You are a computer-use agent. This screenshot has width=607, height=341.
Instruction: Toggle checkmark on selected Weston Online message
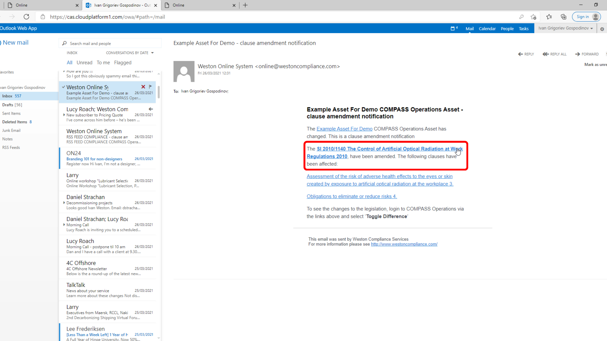point(64,87)
